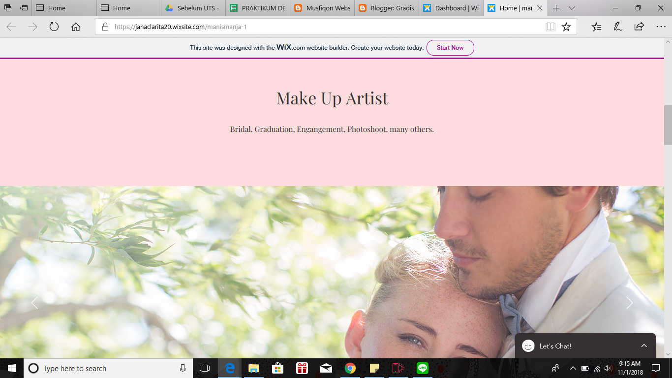The height and width of the screenshot is (378, 672).
Task: Click the red gift box taskbar icon
Action: (302, 368)
